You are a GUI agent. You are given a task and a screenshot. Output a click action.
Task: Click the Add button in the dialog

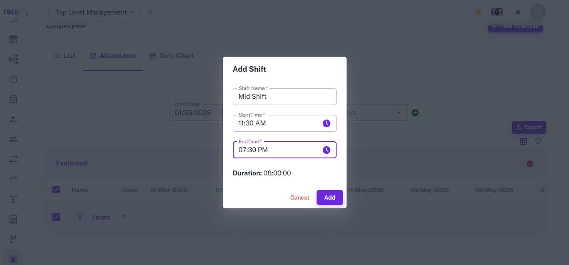(x=330, y=197)
